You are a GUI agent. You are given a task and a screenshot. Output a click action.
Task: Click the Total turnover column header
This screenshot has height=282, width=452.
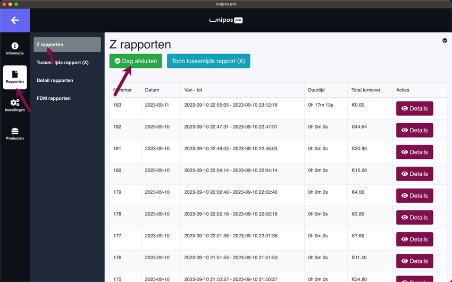(x=366, y=90)
